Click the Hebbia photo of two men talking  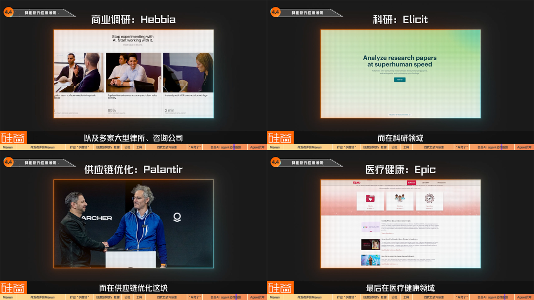coord(79,73)
